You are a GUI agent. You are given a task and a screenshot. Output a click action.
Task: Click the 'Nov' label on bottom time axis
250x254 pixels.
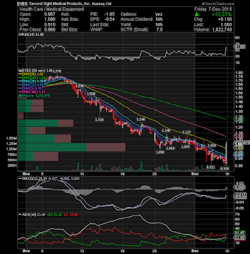(26, 251)
